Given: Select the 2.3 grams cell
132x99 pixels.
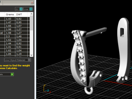Looking at the screenshot, I should [10, 36].
